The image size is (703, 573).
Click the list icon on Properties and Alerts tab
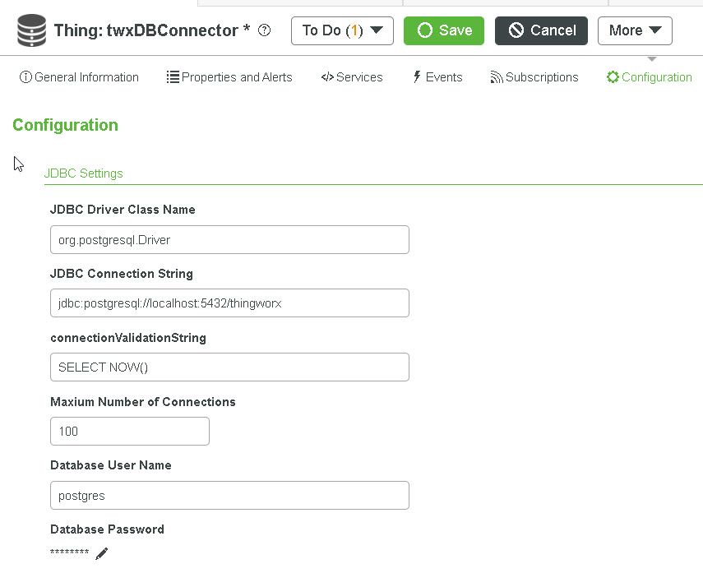pyautogui.click(x=173, y=77)
